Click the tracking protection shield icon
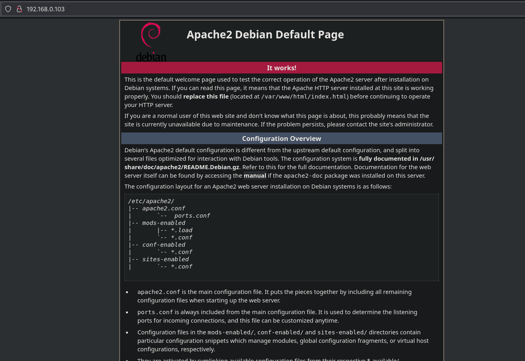This screenshot has height=361, width=525. (x=8, y=9)
